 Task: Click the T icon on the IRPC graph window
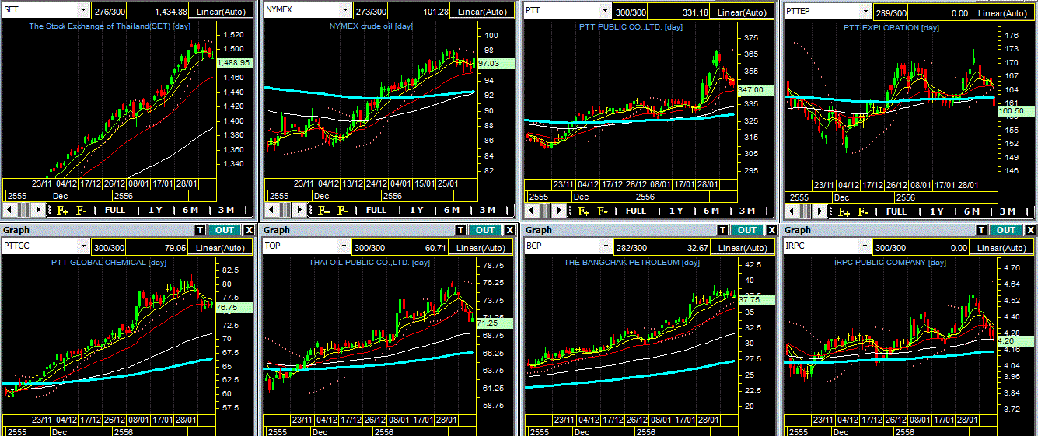tap(982, 229)
